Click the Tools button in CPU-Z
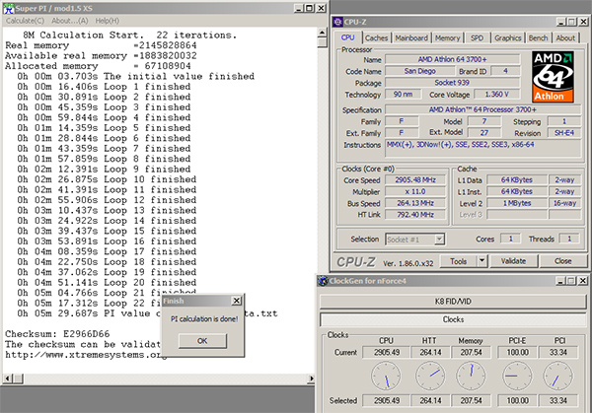Viewport: 592px width, 413px height. (x=459, y=261)
